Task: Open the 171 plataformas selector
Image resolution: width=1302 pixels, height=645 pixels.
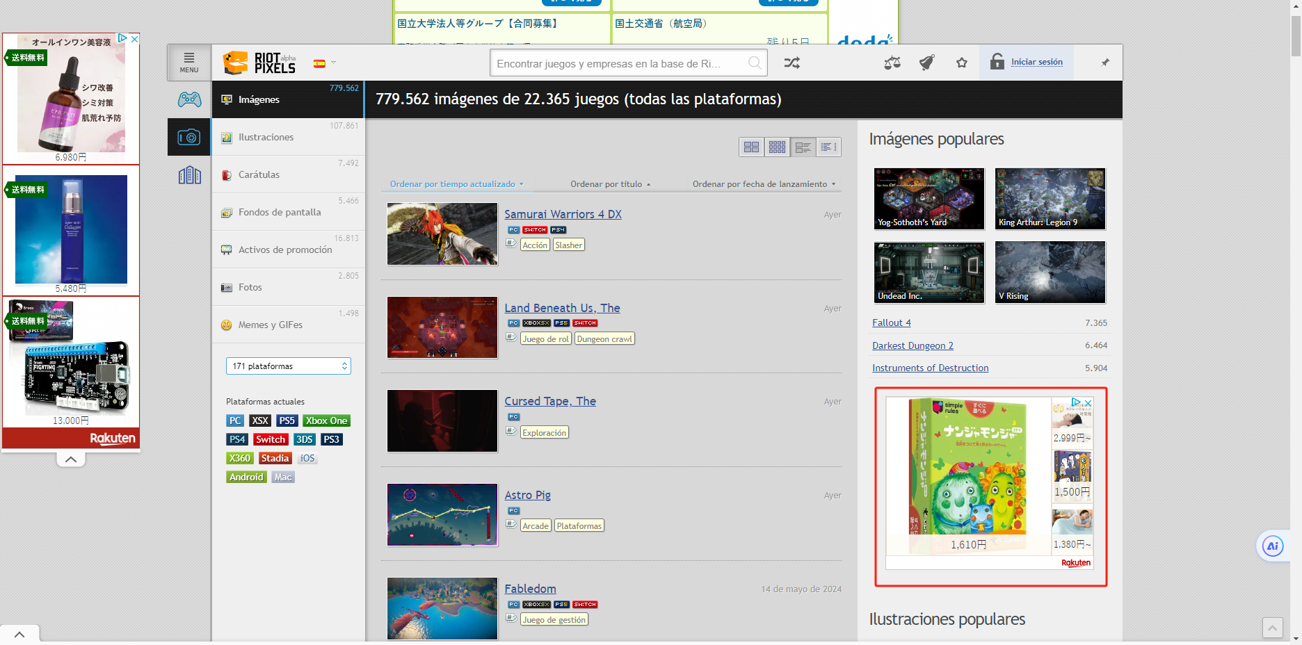Action: click(288, 366)
